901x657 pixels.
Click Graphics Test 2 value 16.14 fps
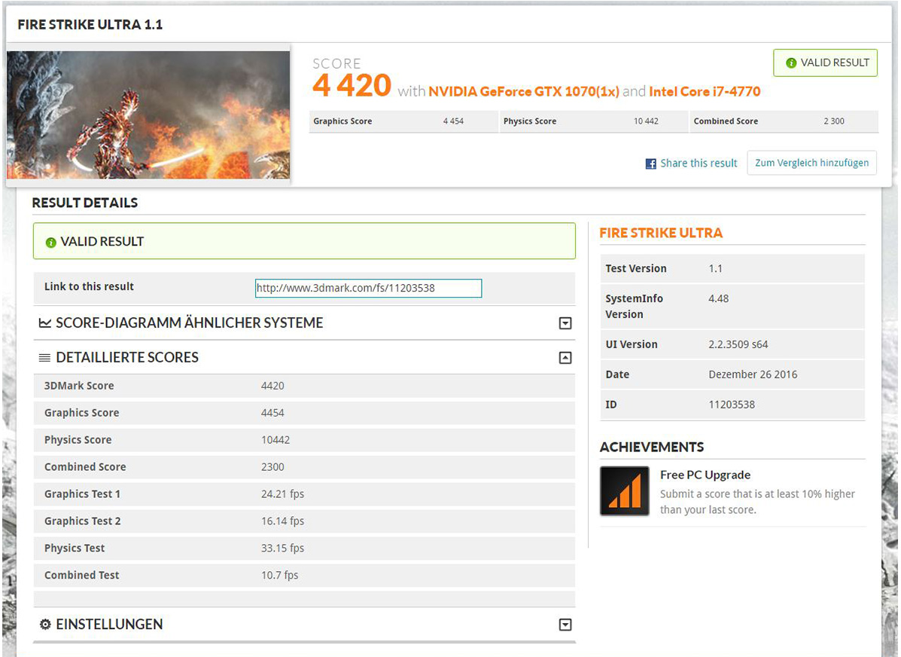(x=283, y=521)
